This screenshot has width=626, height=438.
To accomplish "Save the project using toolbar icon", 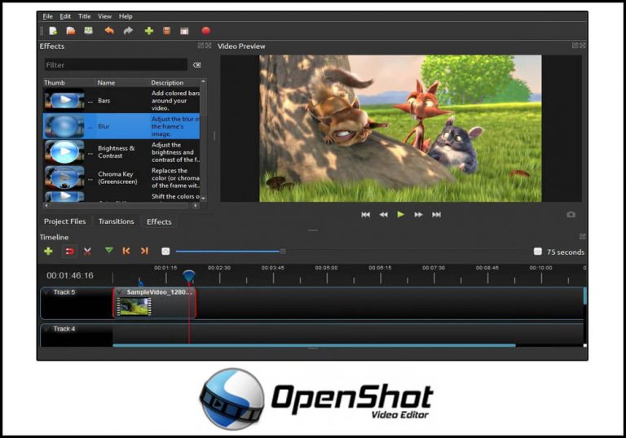I will point(88,31).
